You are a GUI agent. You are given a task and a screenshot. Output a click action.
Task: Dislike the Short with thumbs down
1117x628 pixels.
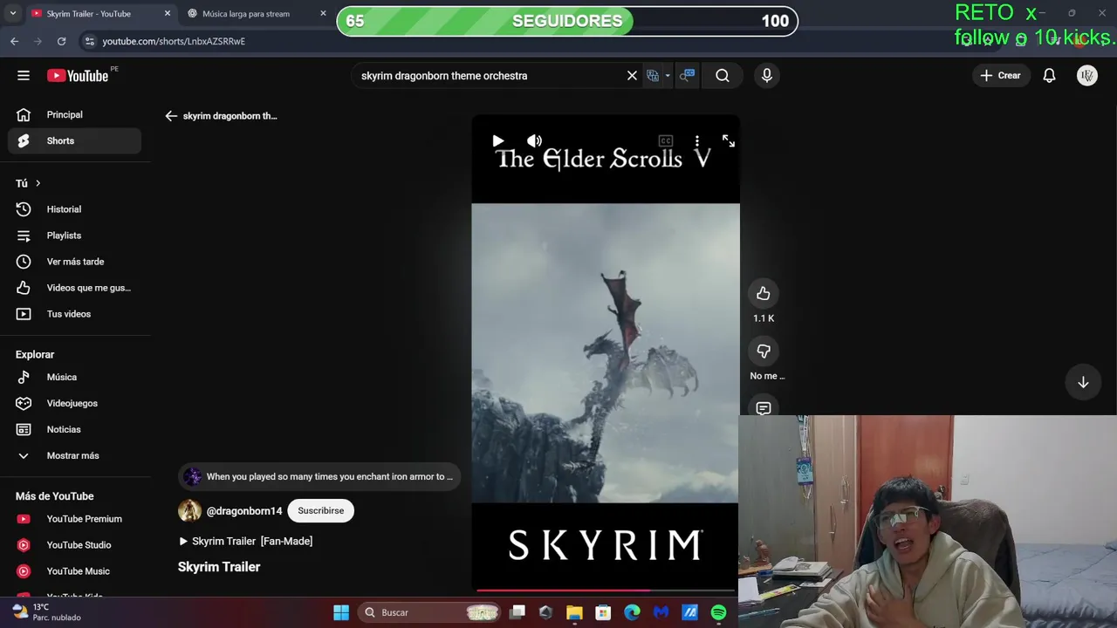pyautogui.click(x=764, y=351)
